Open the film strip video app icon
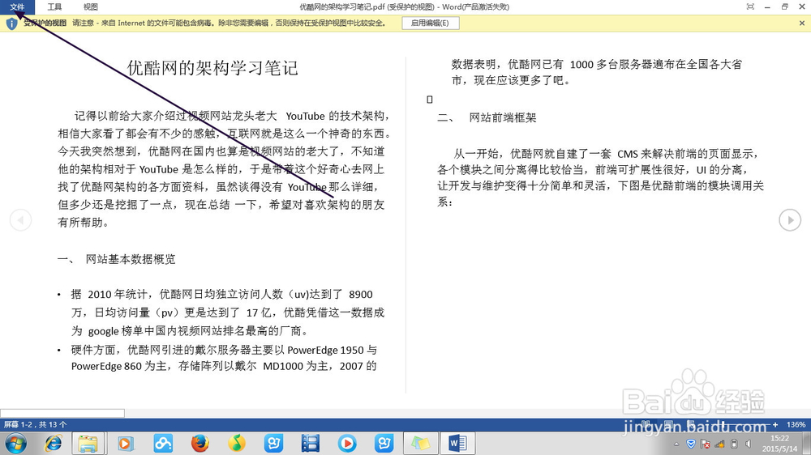The width and height of the screenshot is (811, 455). 311,443
